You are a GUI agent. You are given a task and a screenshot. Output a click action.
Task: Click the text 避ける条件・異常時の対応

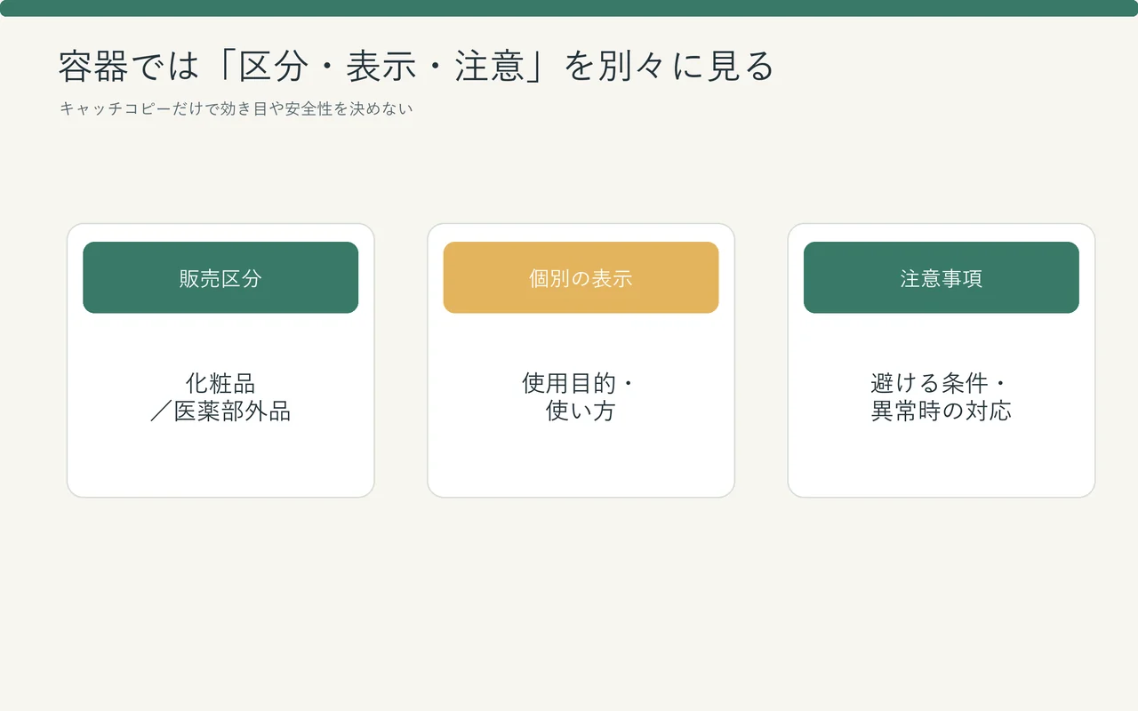942,397
